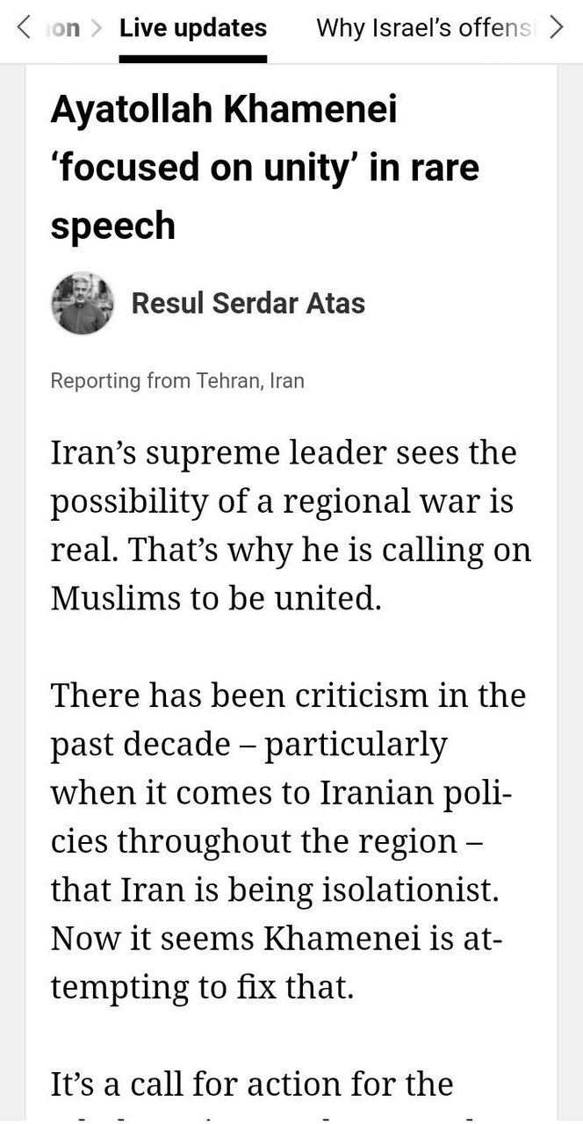
Task: Click the paragraph starting "There has been criticism"
Action: point(288,841)
